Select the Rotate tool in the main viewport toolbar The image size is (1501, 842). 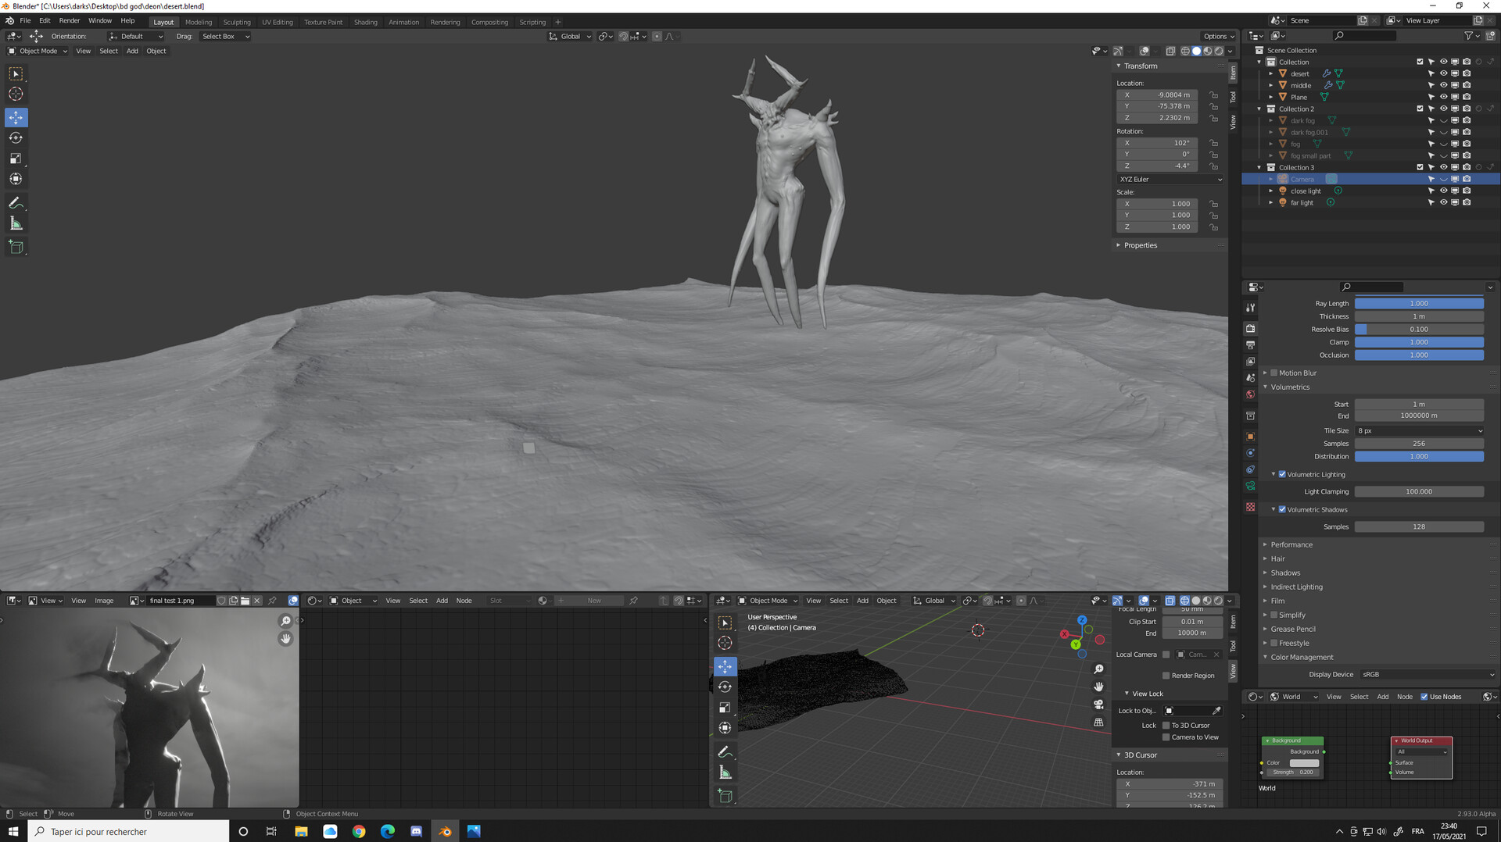(x=16, y=138)
